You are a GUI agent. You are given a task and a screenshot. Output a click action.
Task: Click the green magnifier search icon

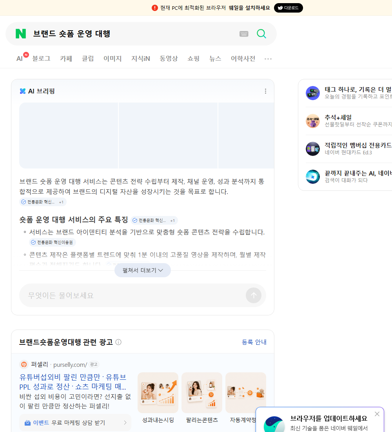261,34
